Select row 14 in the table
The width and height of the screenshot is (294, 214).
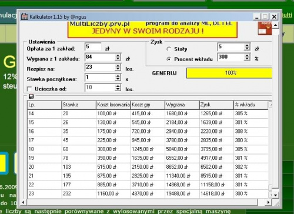point(148,113)
